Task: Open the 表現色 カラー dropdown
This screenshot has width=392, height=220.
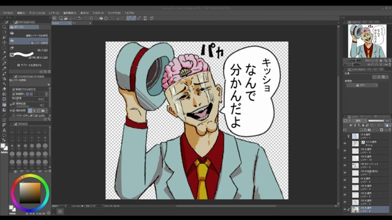Action: 362,86
